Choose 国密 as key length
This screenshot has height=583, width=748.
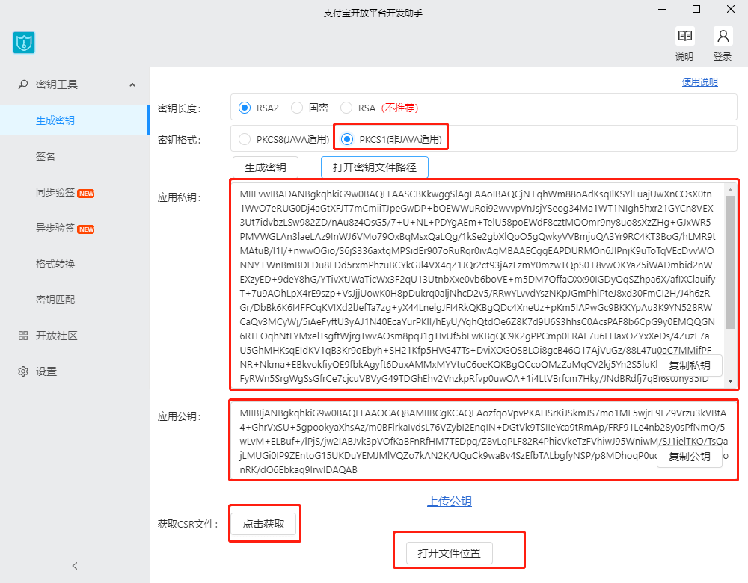coord(297,108)
